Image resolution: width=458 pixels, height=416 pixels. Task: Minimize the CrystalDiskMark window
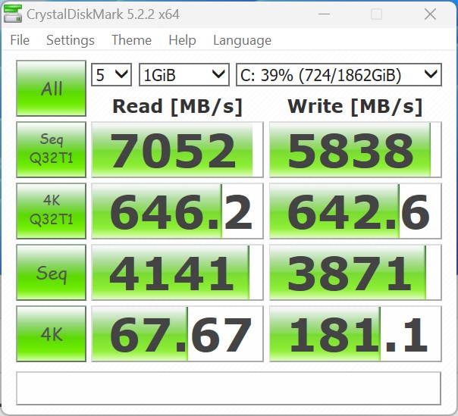325,14
